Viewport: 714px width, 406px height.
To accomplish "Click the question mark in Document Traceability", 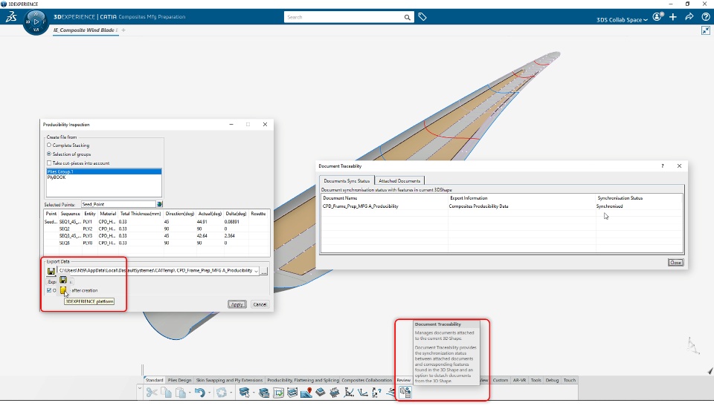I will (x=663, y=166).
